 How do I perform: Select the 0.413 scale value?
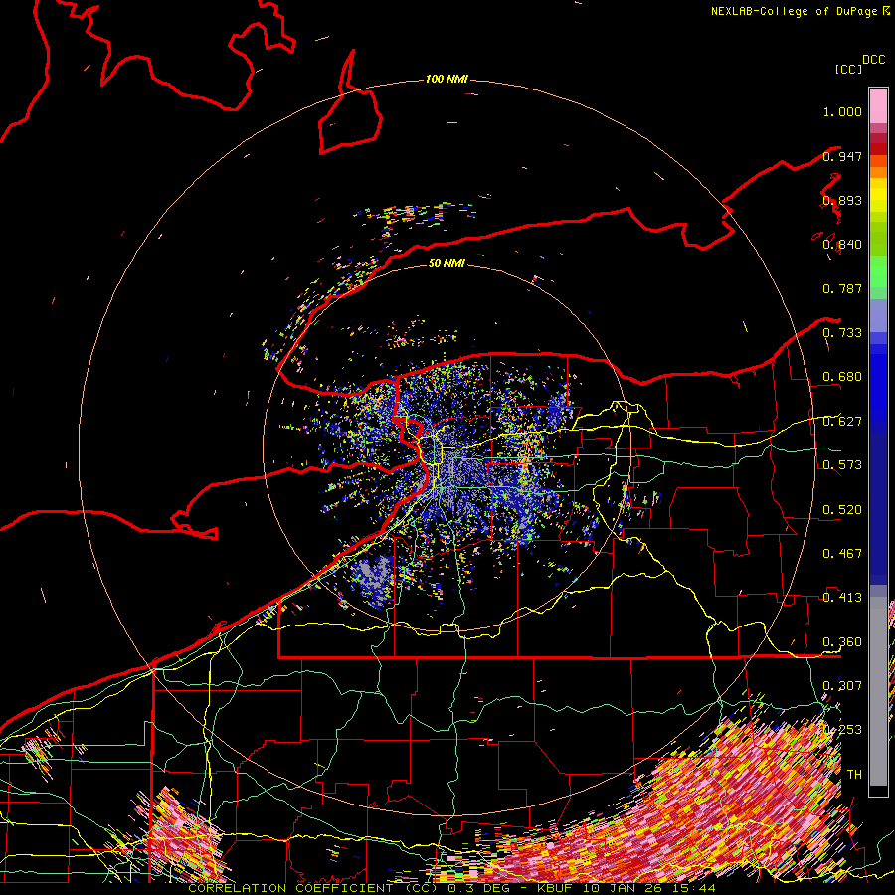pos(842,598)
